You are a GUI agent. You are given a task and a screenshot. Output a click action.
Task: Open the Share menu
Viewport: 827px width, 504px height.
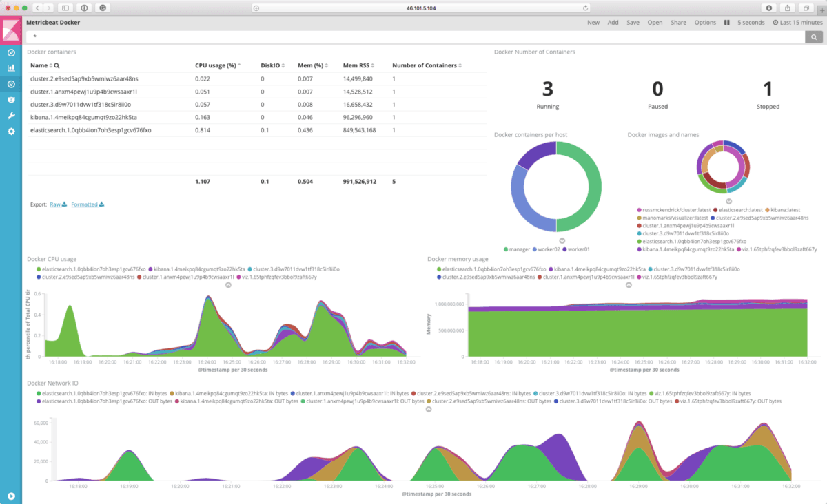[678, 22]
